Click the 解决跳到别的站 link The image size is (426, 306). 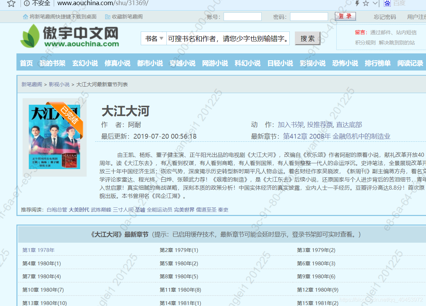coord(397,43)
